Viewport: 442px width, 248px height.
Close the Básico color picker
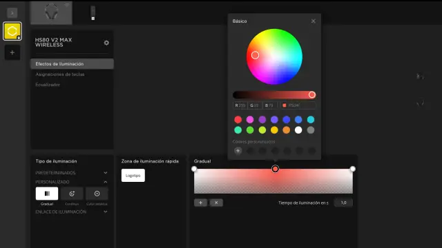(x=313, y=21)
